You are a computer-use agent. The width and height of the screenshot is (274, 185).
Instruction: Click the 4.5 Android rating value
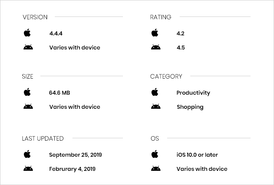pyautogui.click(x=180, y=48)
